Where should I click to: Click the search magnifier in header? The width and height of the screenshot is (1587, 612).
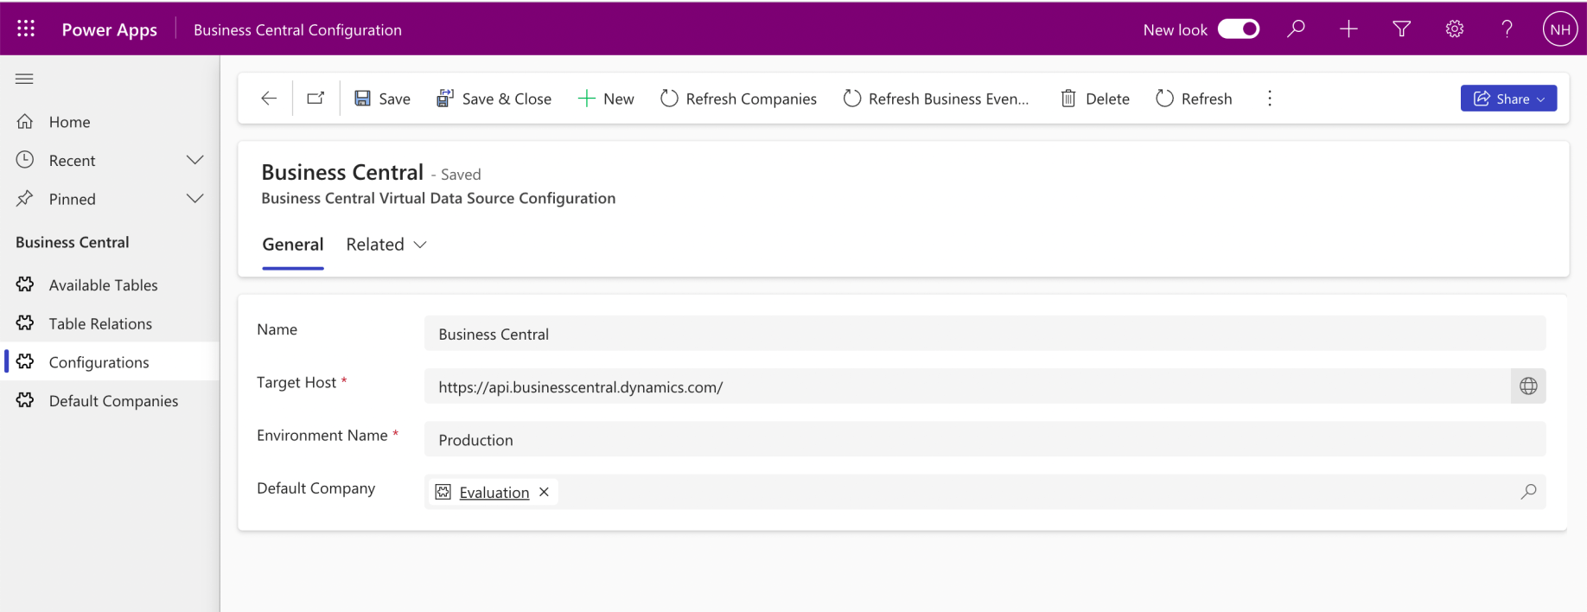[1295, 29]
